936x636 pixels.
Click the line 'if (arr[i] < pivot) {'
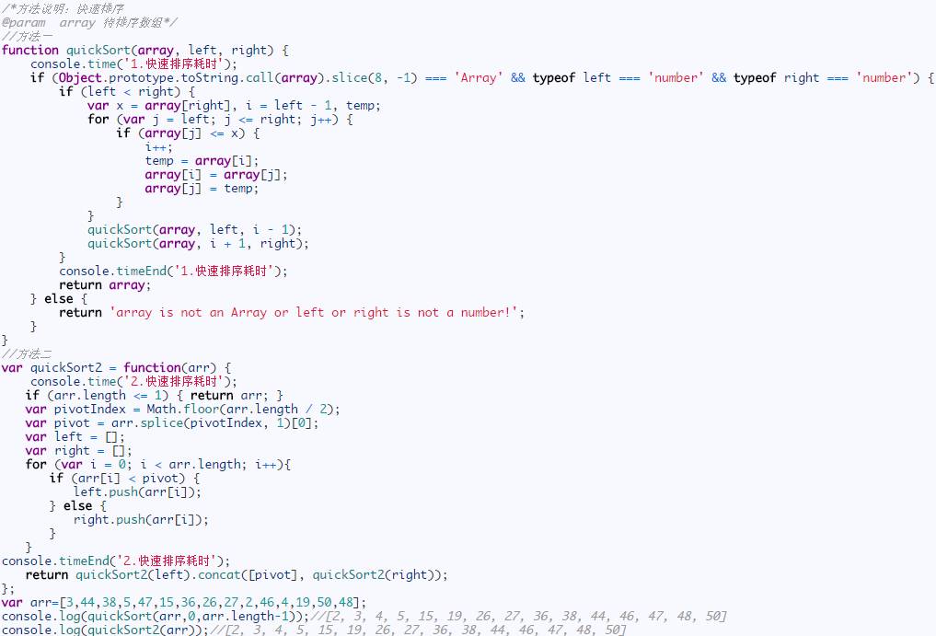pyautogui.click(x=125, y=478)
